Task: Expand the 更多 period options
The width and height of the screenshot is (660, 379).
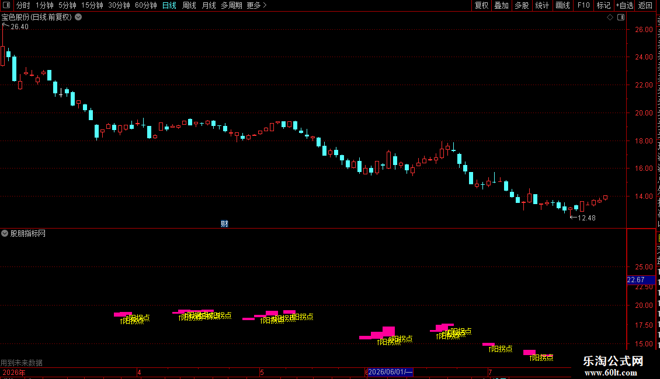Action: [257, 5]
